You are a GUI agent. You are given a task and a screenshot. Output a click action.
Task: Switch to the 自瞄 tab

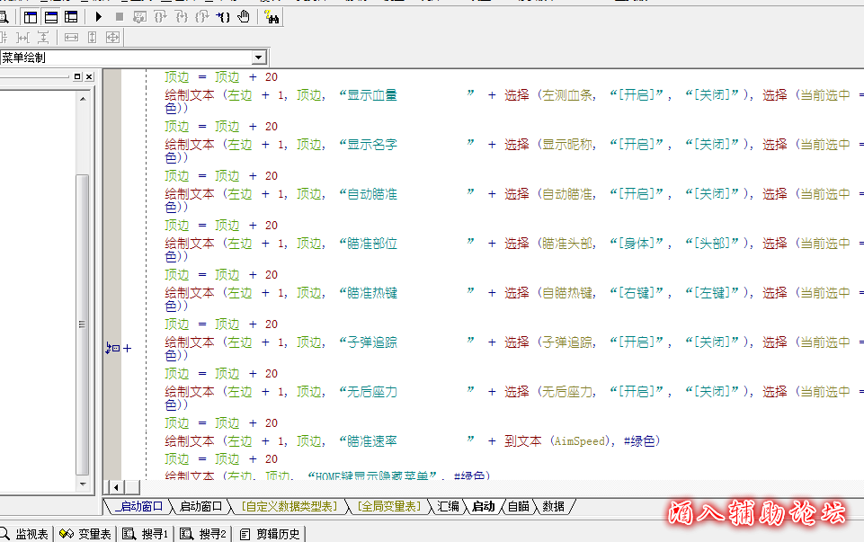click(x=519, y=507)
